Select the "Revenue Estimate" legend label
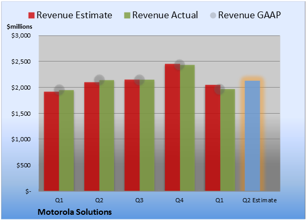 (x=74, y=15)
